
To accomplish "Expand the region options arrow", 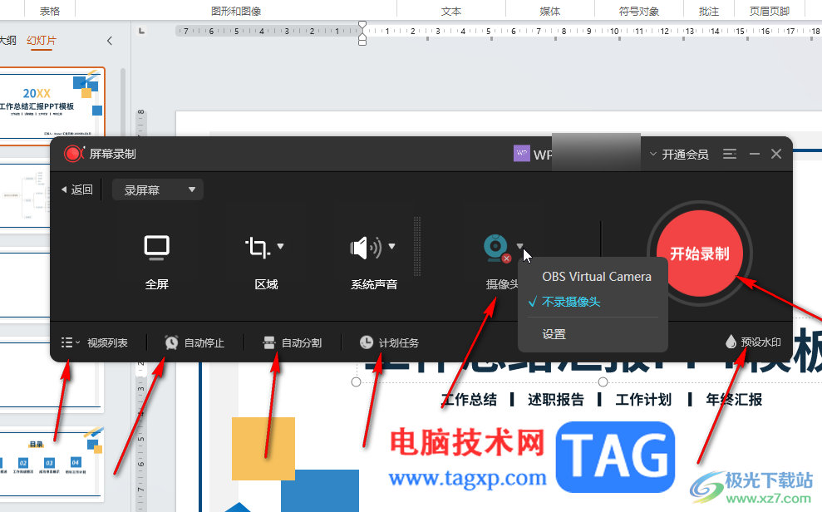I will click(x=280, y=246).
